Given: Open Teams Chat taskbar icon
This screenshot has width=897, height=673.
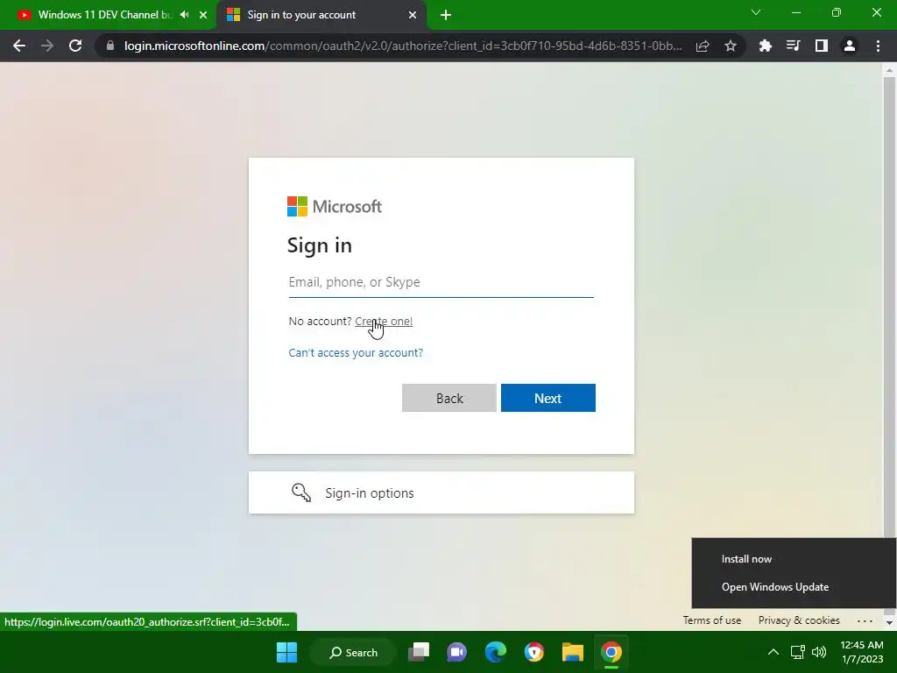Looking at the screenshot, I should [457, 652].
